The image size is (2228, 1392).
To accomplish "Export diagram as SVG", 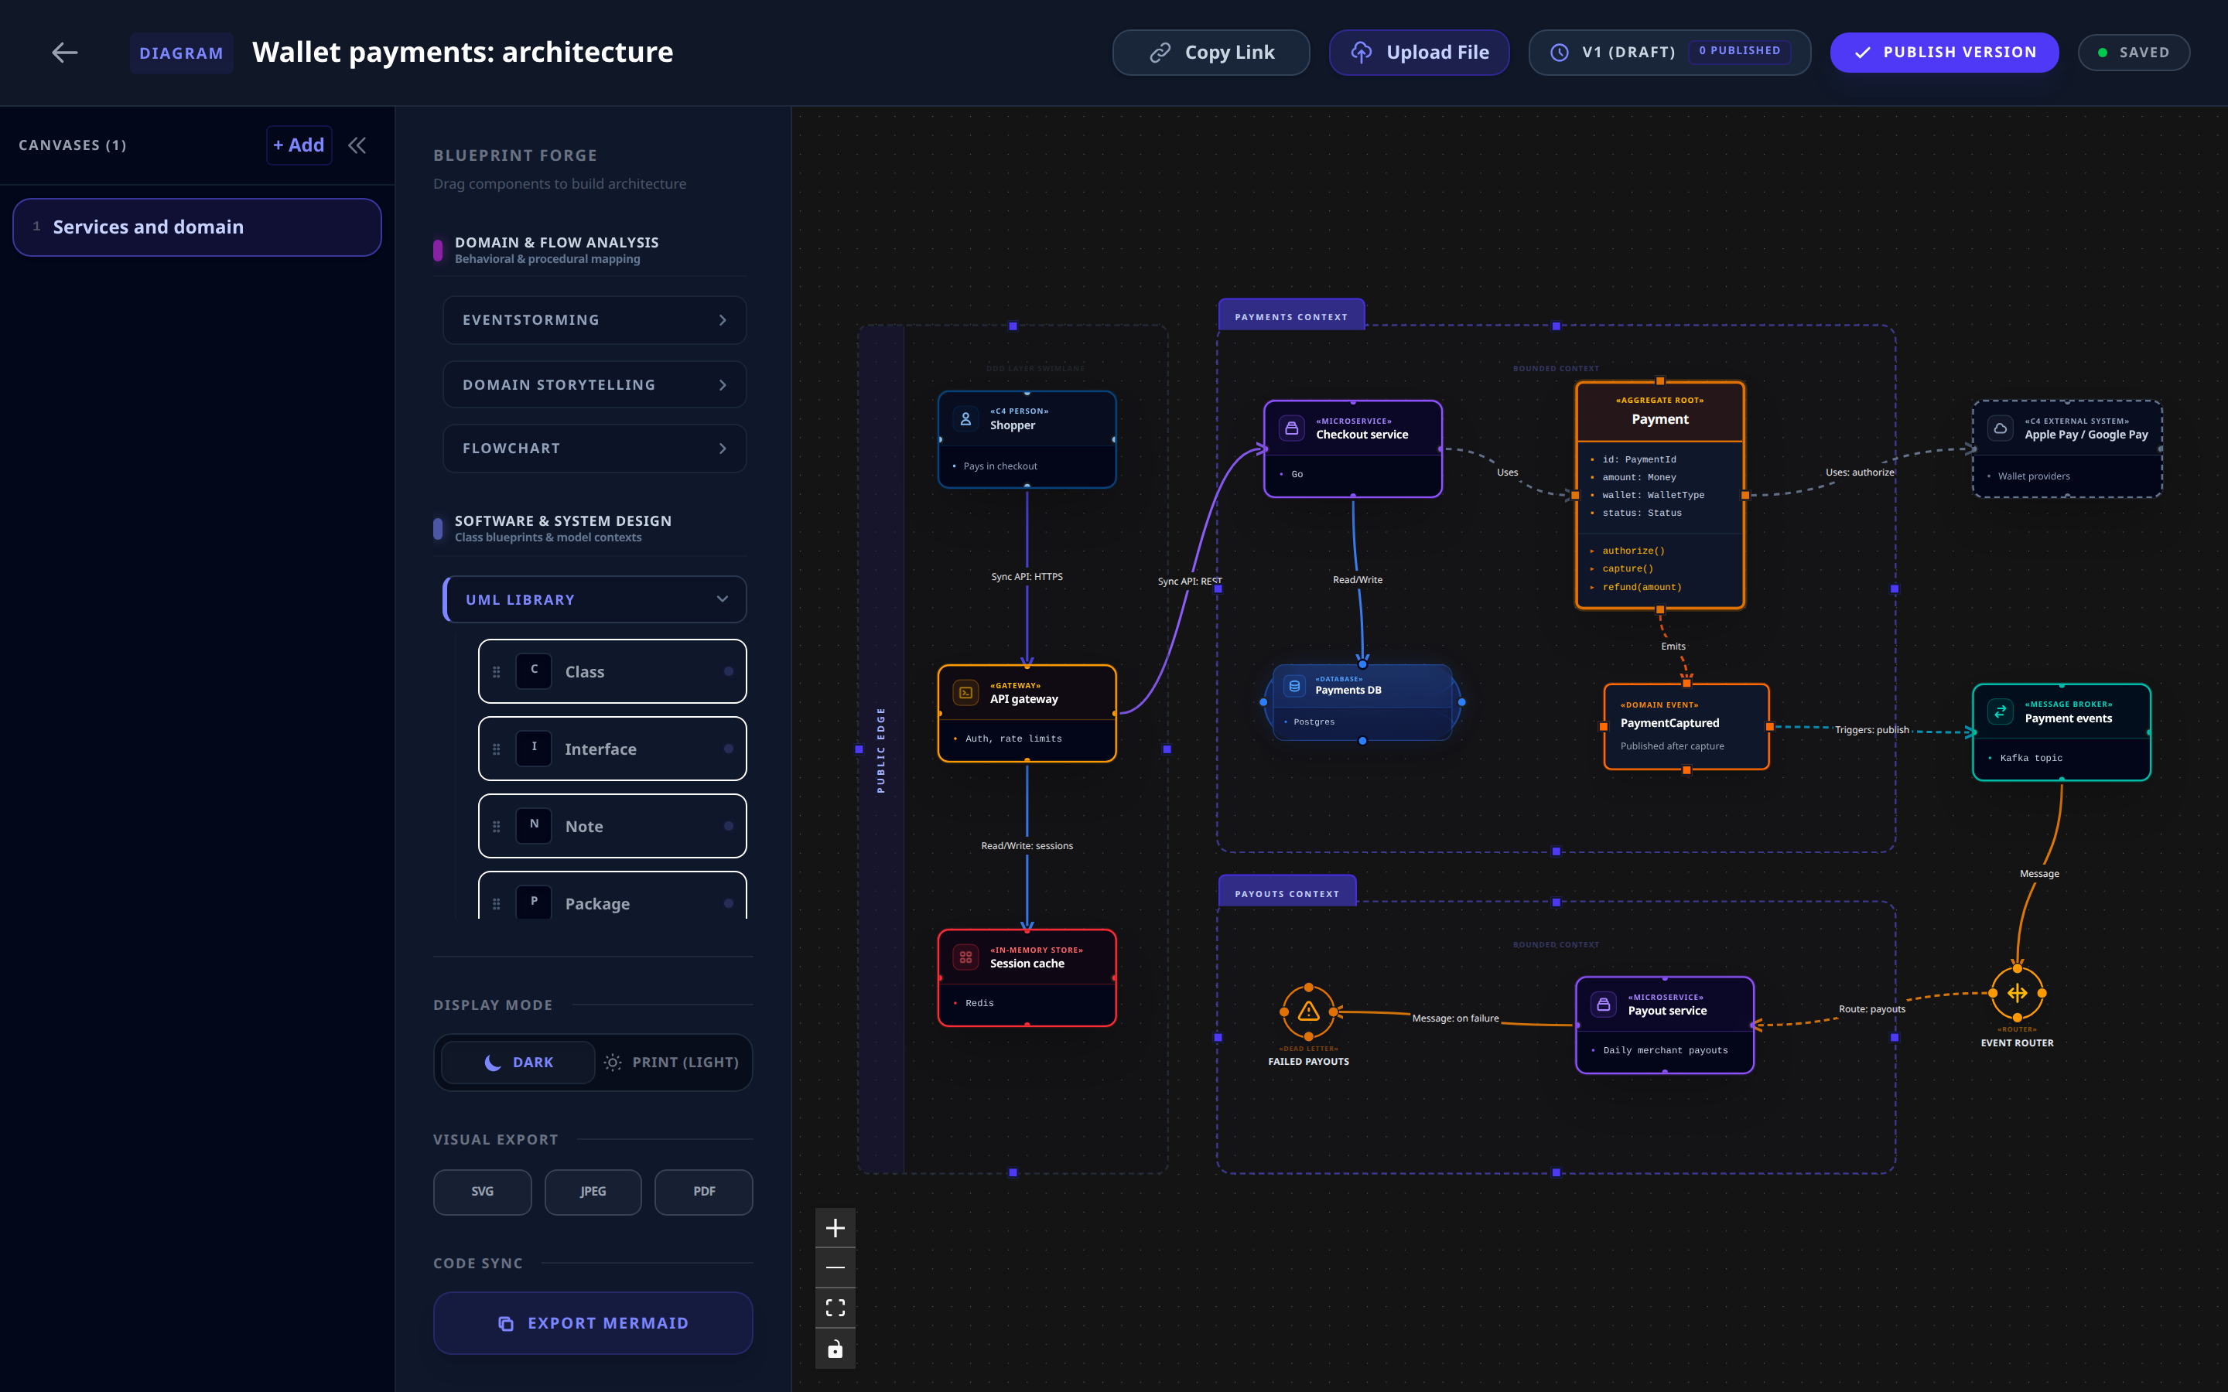I will [x=483, y=1191].
